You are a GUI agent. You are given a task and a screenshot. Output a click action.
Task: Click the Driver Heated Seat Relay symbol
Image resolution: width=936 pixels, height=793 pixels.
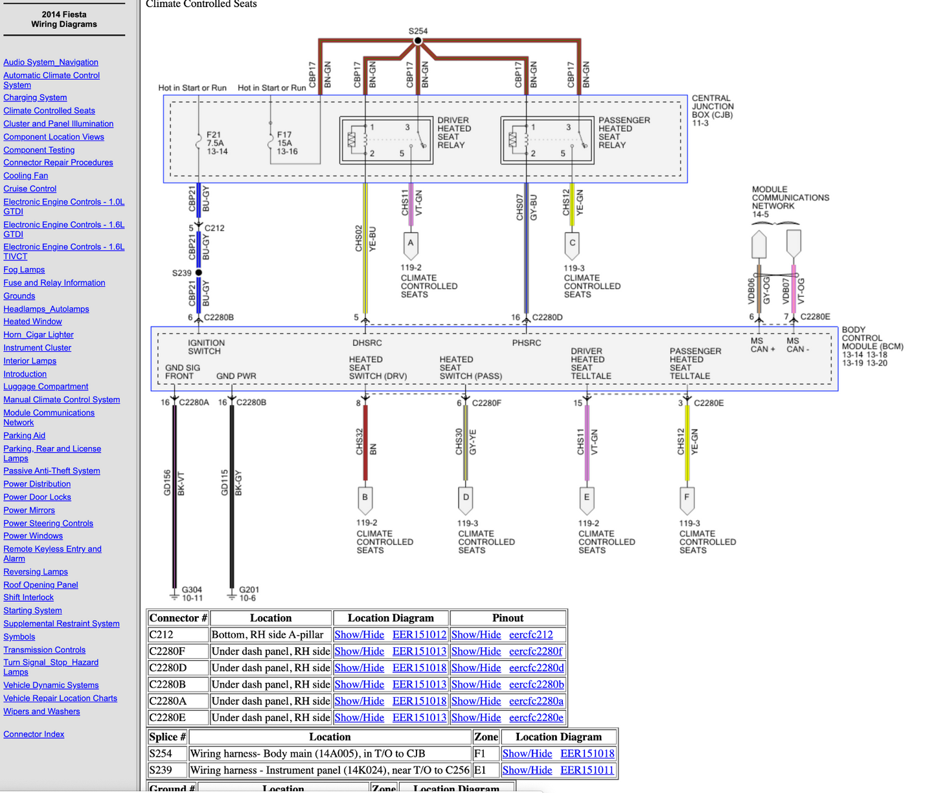pyautogui.click(x=387, y=140)
